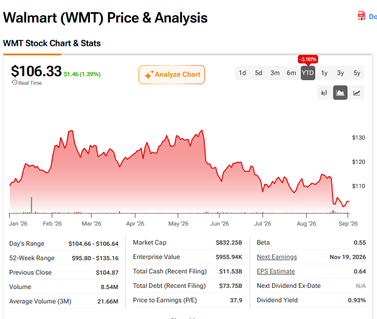Switch chart to 1y range
Image resolution: width=377 pixels, height=319 pixels.
click(x=324, y=73)
